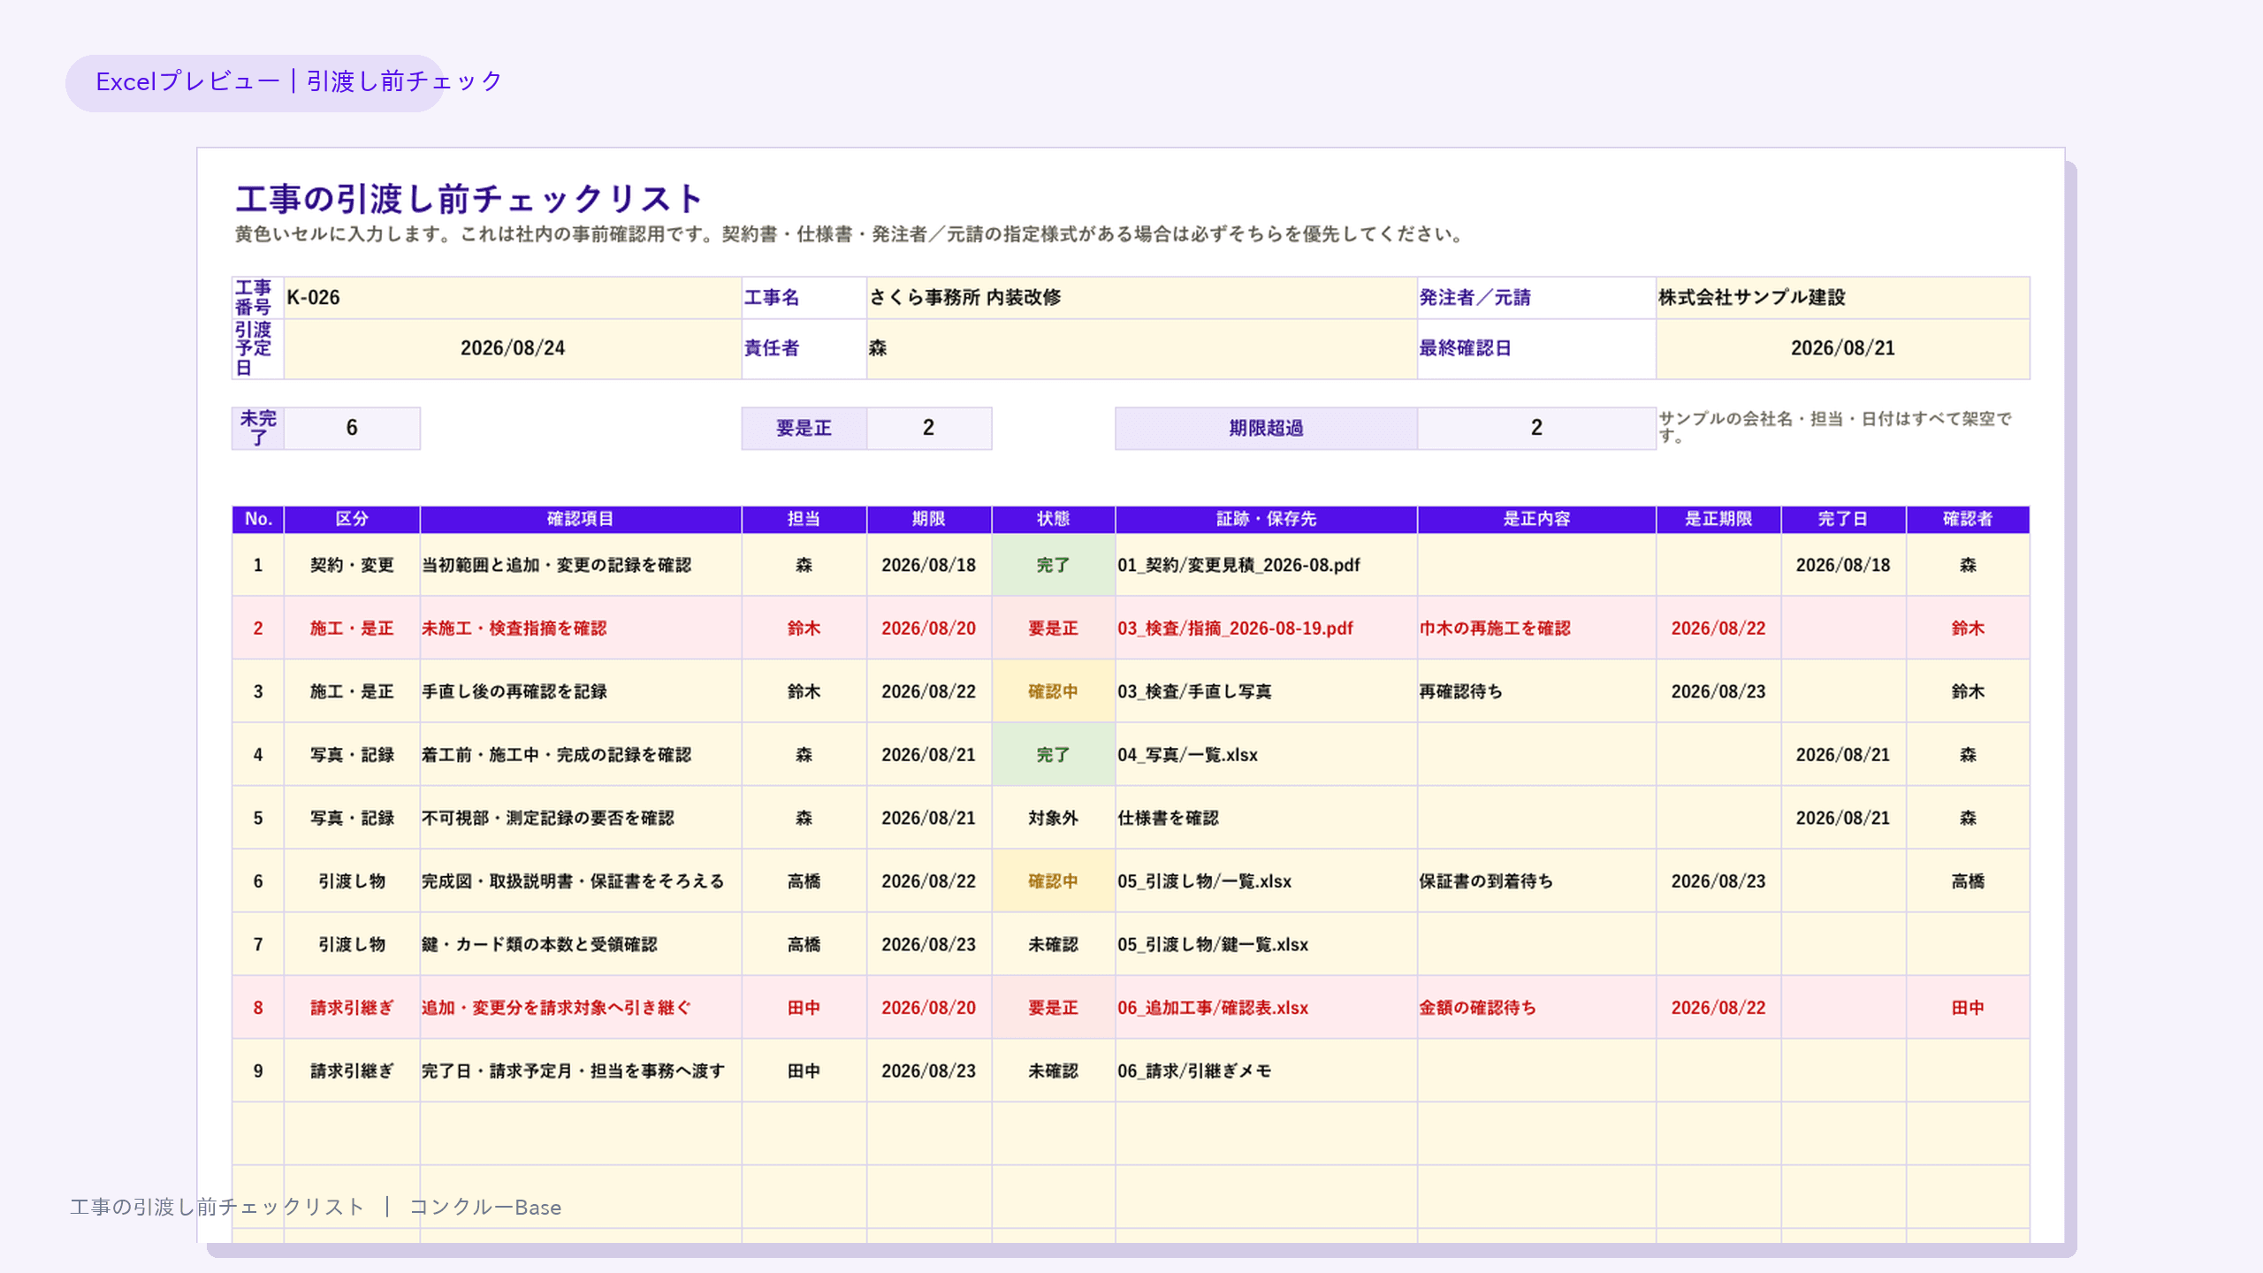This screenshot has width=2263, height=1273.
Task: Click the 担当 column header
Action: click(804, 519)
